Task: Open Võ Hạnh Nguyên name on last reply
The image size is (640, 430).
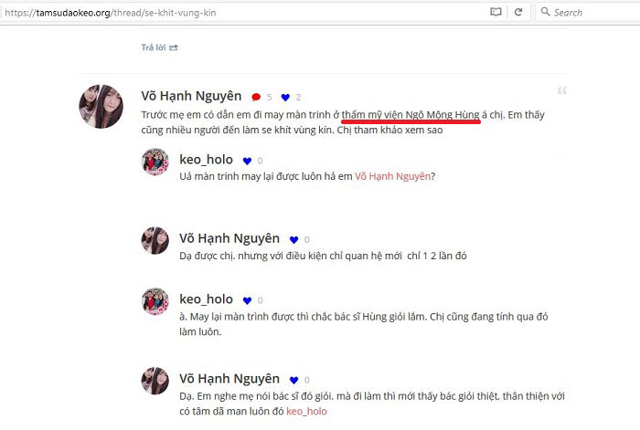Action: pyautogui.click(x=229, y=379)
